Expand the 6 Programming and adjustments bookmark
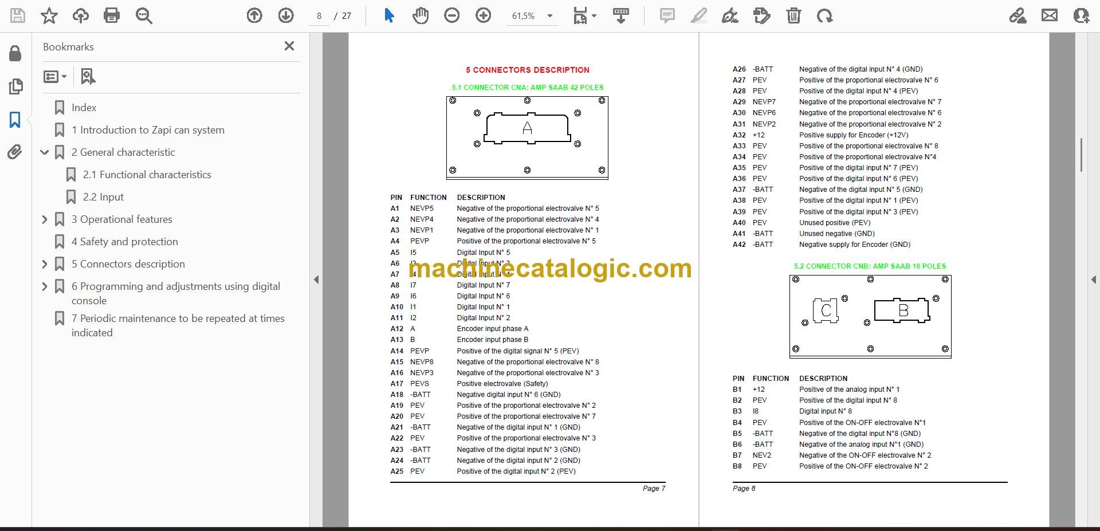The height and width of the screenshot is (531, 1100). click(45, 286)
